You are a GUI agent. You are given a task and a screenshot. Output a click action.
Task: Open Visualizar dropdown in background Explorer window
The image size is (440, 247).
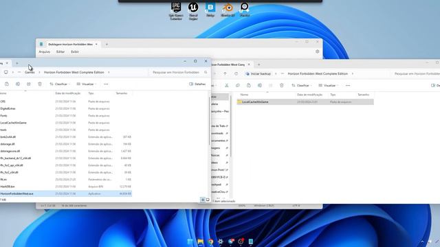(x=329, y=85)
